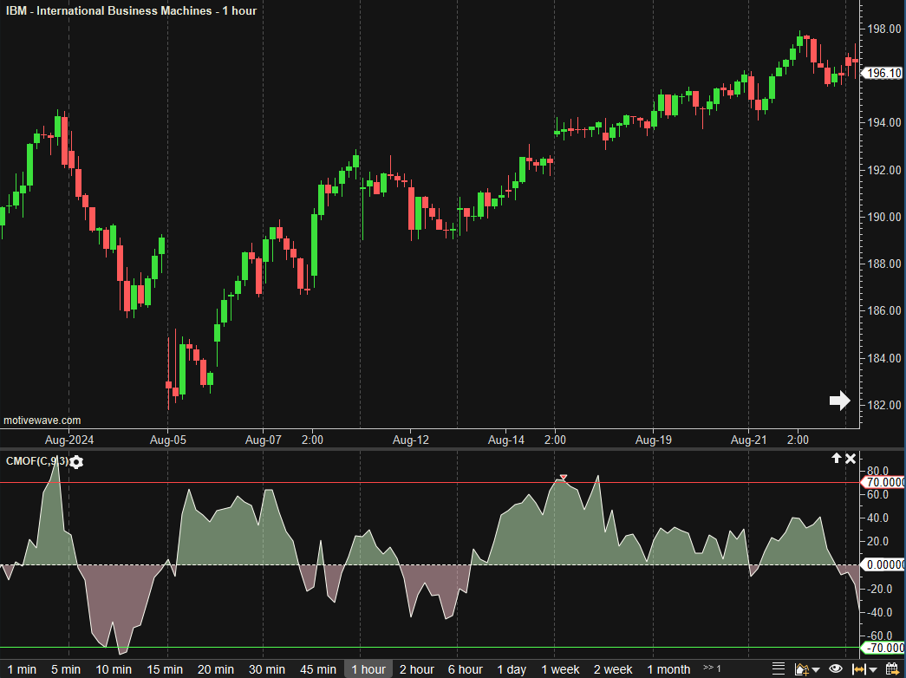Move the CMOF panel up
Viewport: 906px width, 678px height.
click(836, 459)
